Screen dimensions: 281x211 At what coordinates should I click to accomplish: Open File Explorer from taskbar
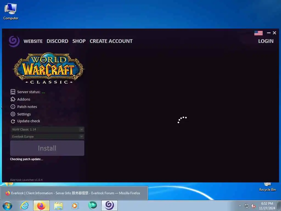[58, 206]
